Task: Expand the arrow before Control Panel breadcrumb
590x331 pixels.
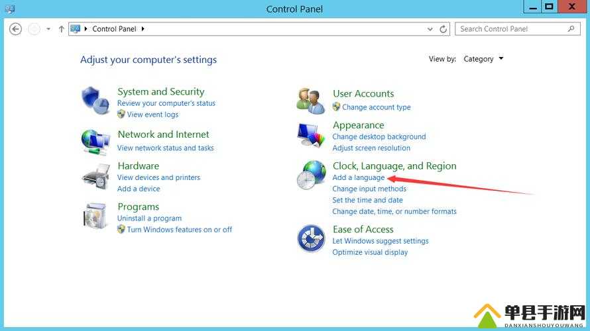Action: (86, 29)
